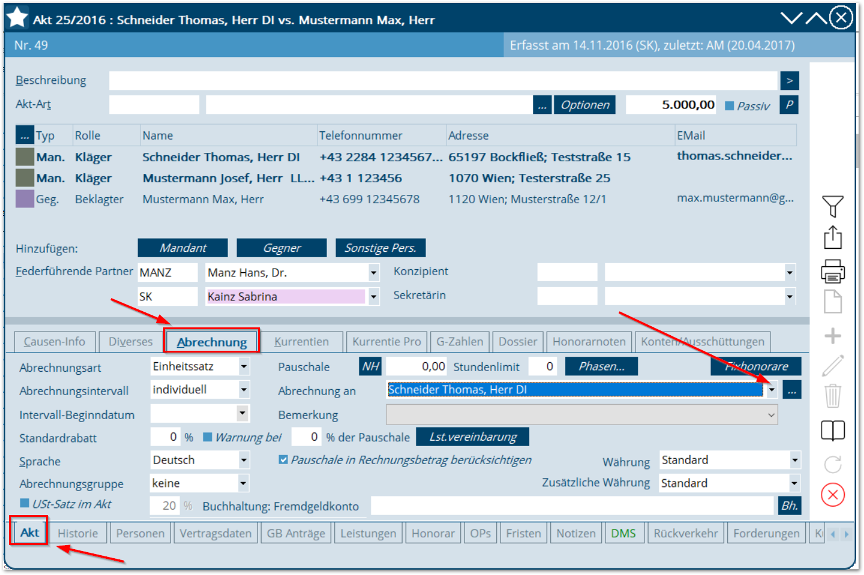
Task: Click the Optionen button
Action: click(x=585, y=105)
